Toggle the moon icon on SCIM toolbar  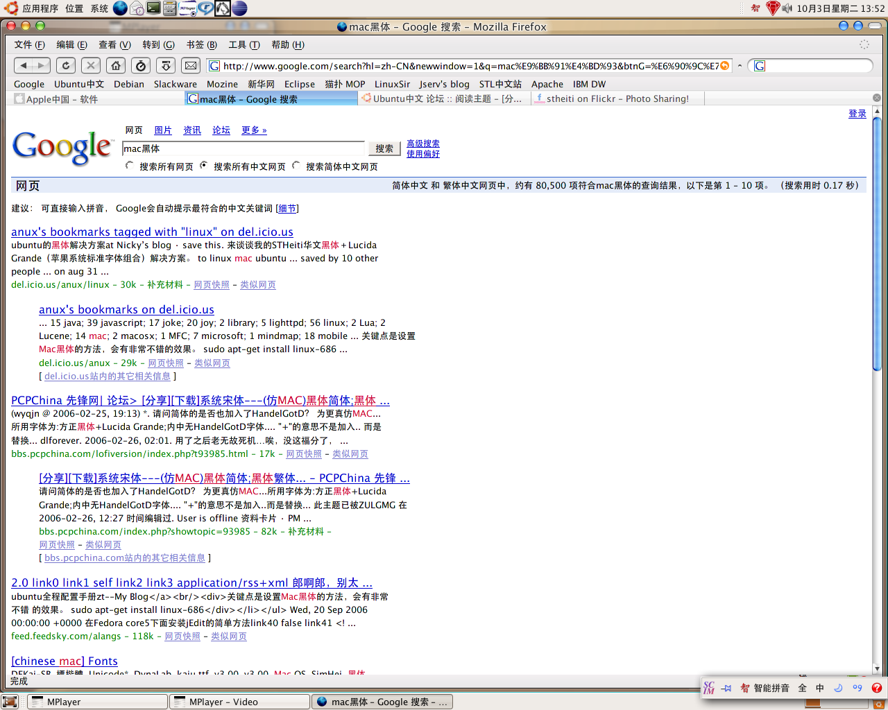(838, 688)
